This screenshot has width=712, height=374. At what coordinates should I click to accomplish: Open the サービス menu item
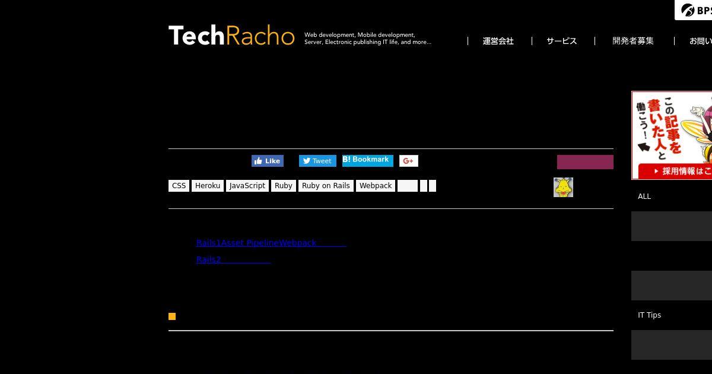point(561,41)
